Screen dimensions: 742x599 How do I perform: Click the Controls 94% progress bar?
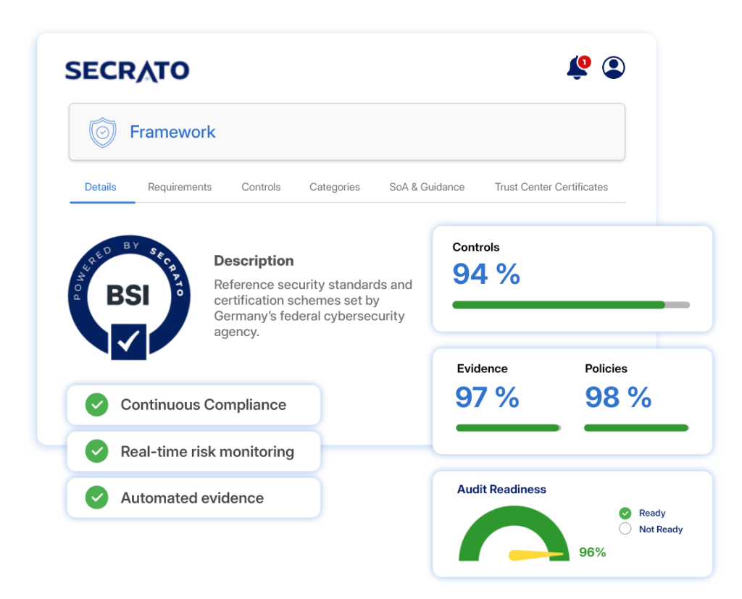[x=571, y=305]
